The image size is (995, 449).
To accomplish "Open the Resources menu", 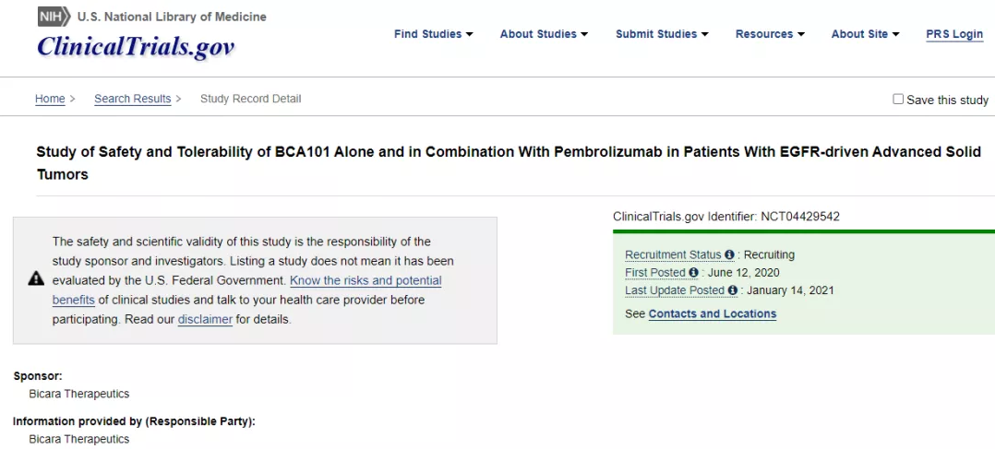I will pos(770,34).
